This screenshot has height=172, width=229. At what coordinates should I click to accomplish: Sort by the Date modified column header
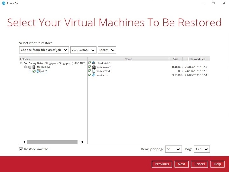click(196, 59)
